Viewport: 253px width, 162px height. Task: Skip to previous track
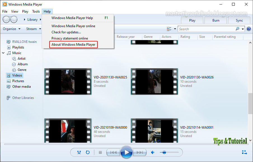[x=113, y=152]
